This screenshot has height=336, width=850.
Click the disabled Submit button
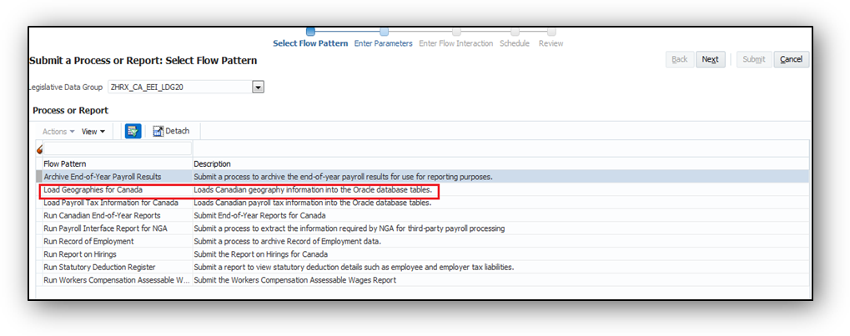point(753,60)
